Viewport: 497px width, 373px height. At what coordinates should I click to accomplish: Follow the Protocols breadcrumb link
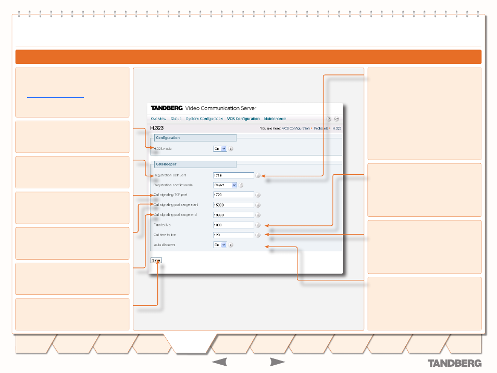(321, 128)
